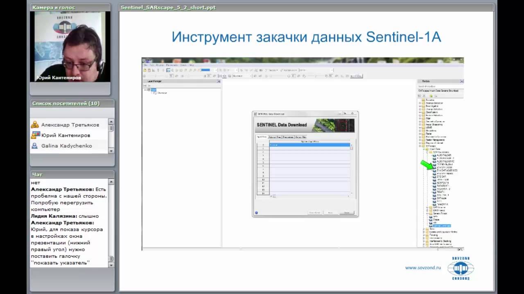Click the chat scroll-down arrow

tap(111, 265)
